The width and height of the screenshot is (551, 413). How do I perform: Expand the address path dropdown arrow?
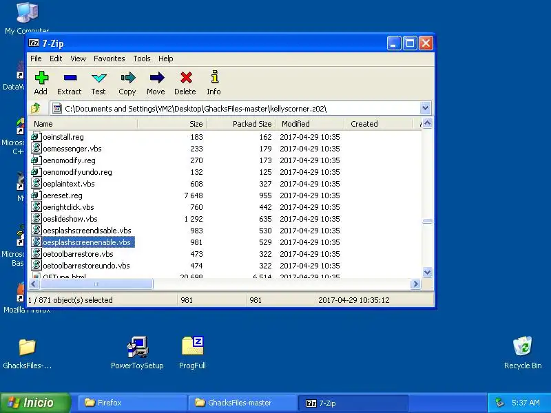point(425,108)
